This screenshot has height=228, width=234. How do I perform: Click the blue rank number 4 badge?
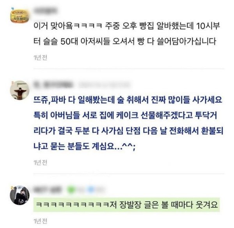(x=13, y=9)
